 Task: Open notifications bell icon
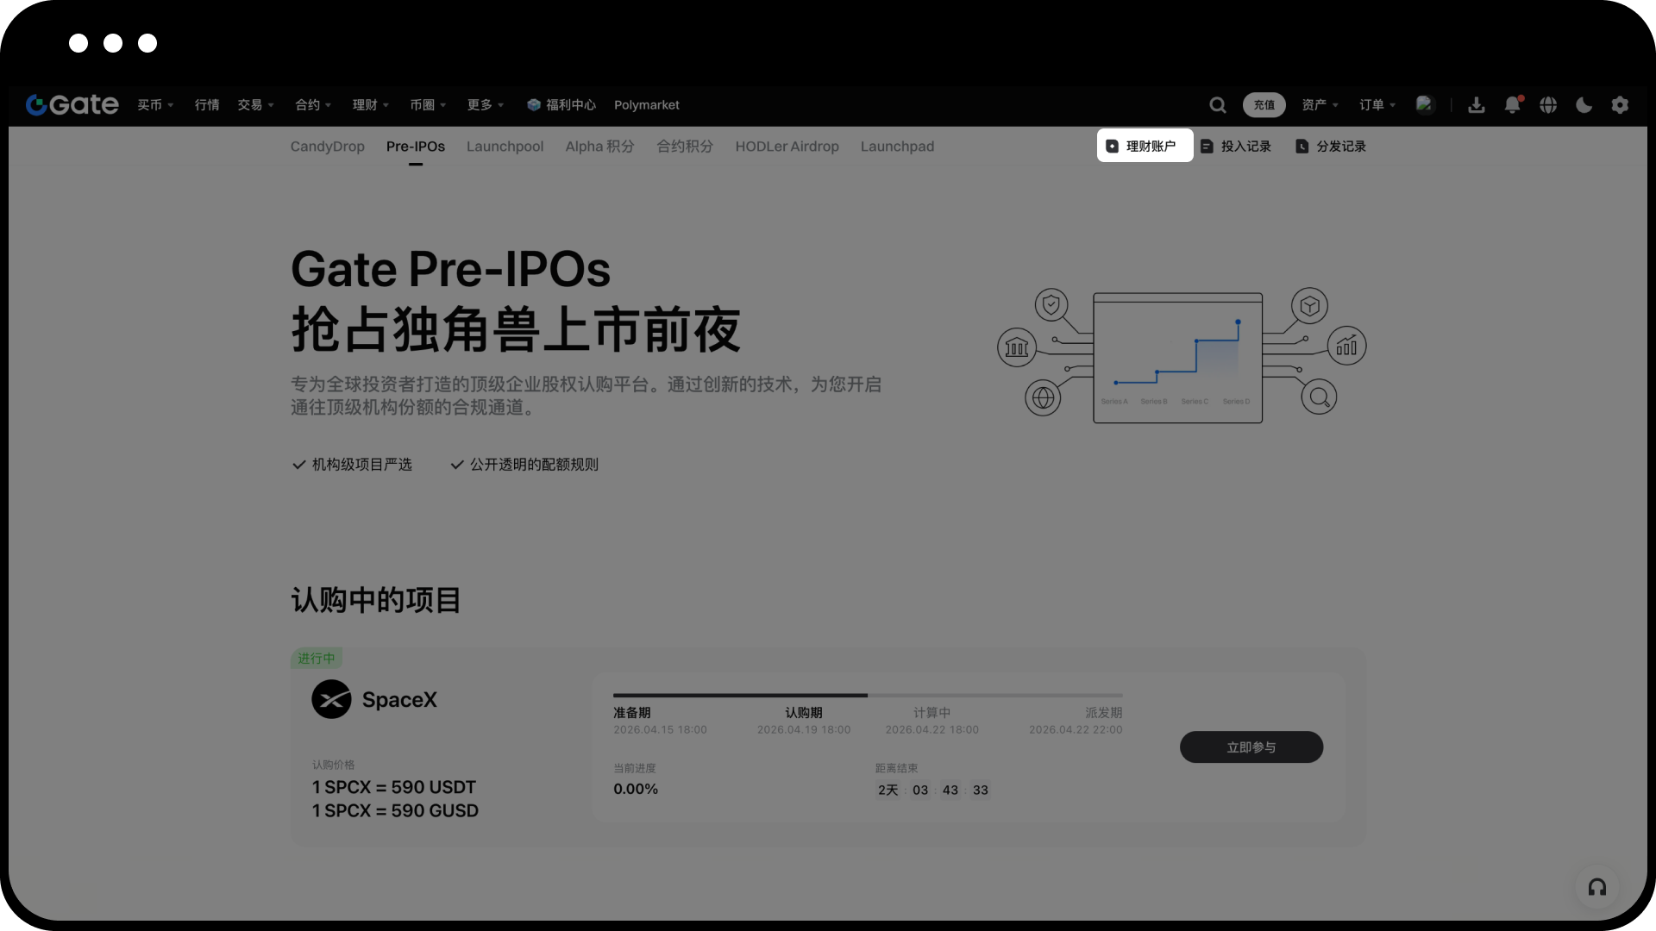point(1512,105)
